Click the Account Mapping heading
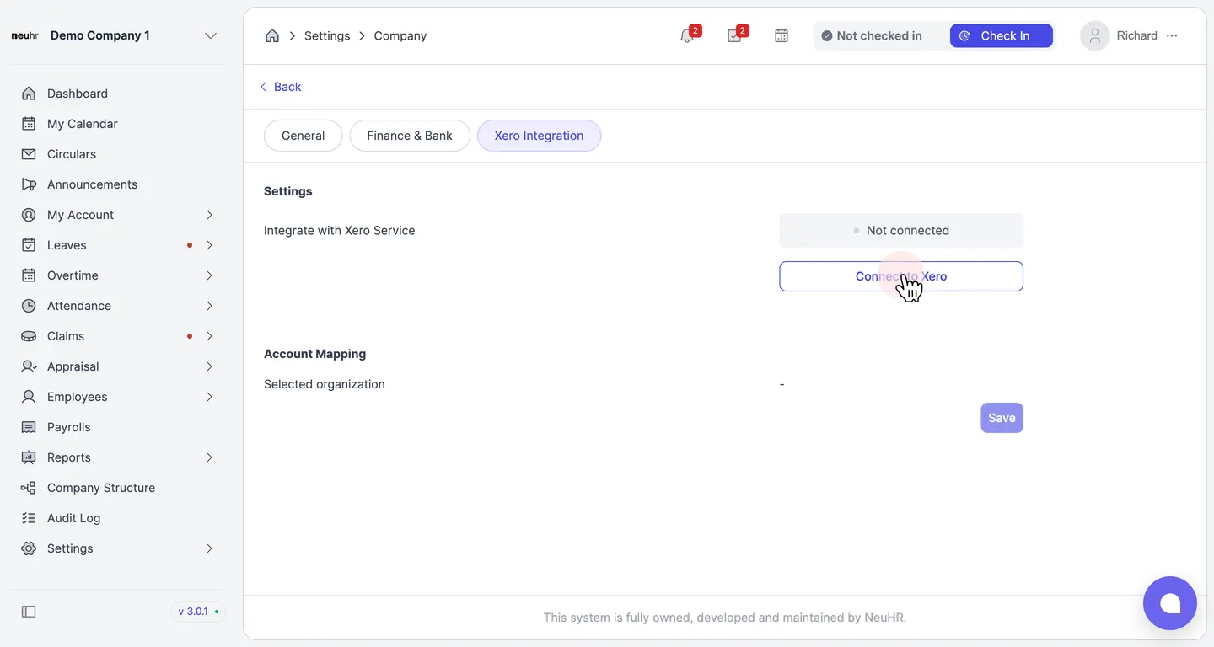1214x647 pixels. tap(314, 354)
